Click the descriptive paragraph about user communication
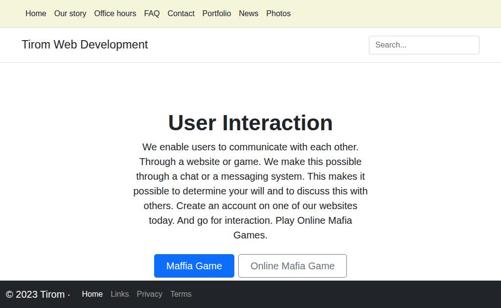501x308 pixels. coord(250,191)
